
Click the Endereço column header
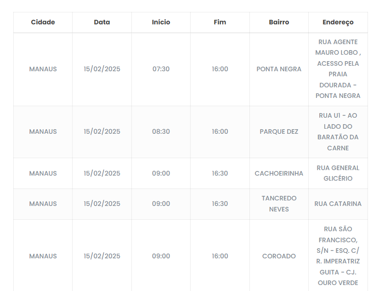338,22
